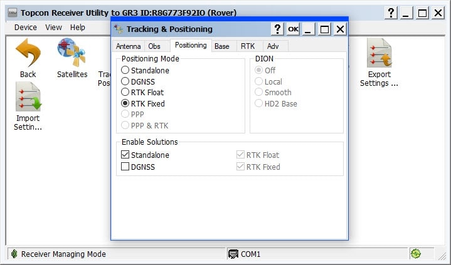Click the Receiver Managing Mode status icon
The image size is (451, 265).
click(13, 254)
